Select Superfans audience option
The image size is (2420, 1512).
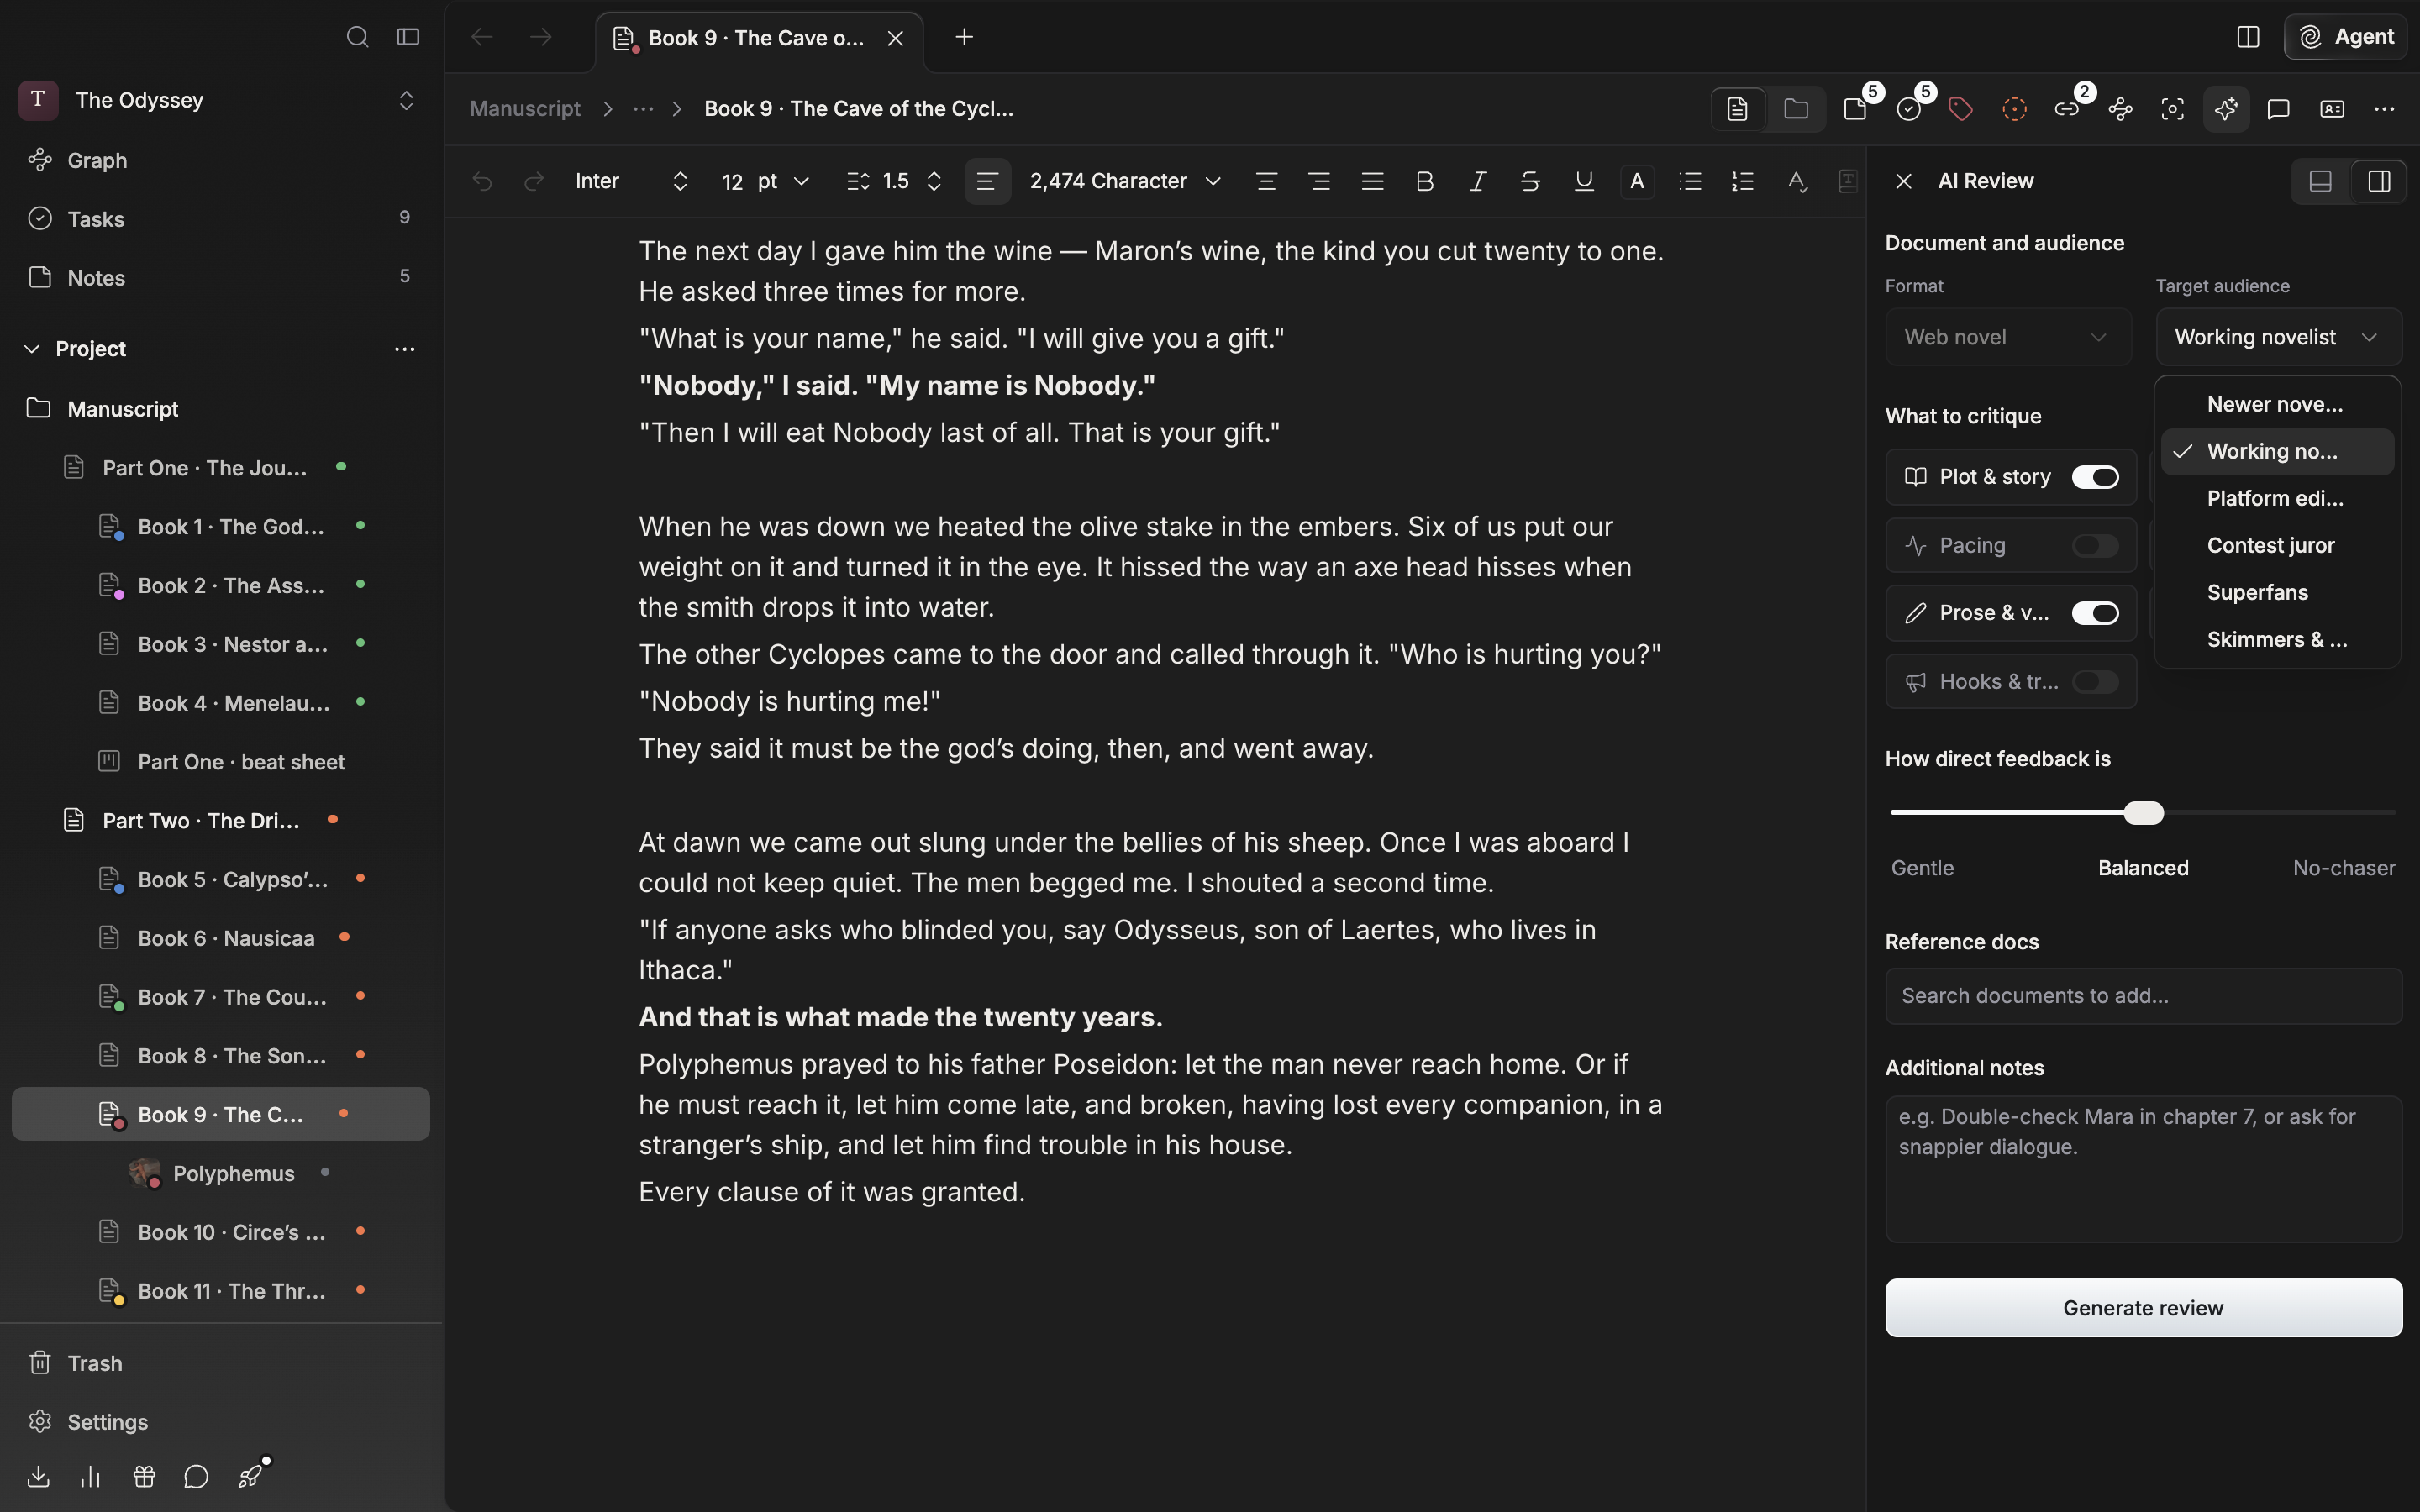point(2277,592)
